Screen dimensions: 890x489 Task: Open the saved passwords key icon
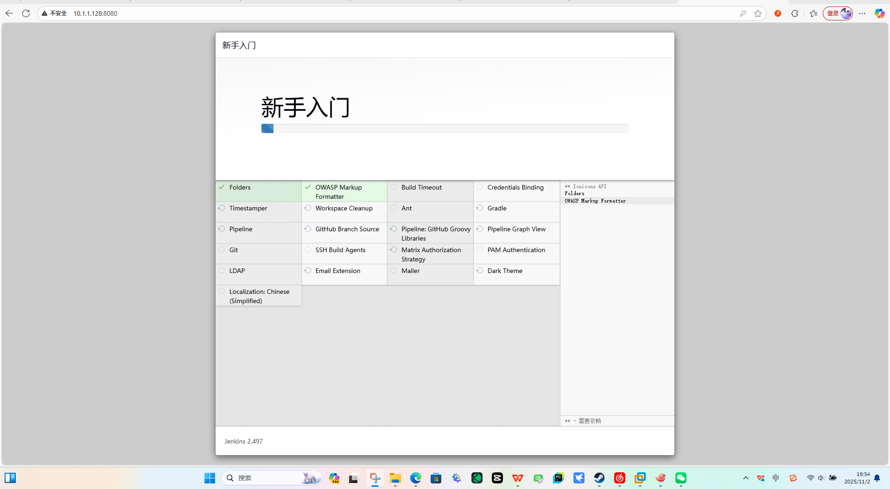(x=743, y=13)
